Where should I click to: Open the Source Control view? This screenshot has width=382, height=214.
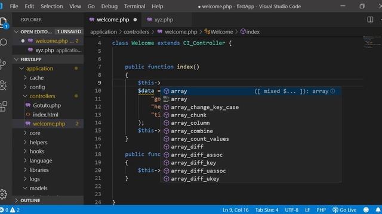(3, 64)
